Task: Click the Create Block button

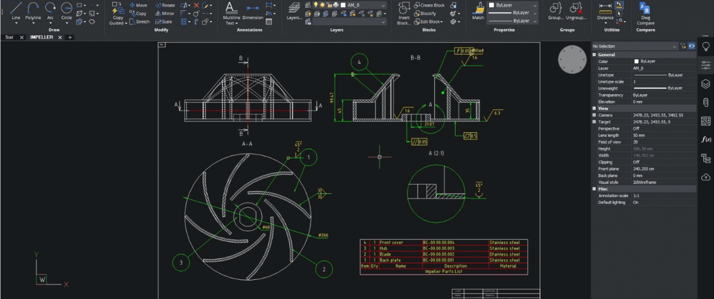Action: tap(429, 5)
